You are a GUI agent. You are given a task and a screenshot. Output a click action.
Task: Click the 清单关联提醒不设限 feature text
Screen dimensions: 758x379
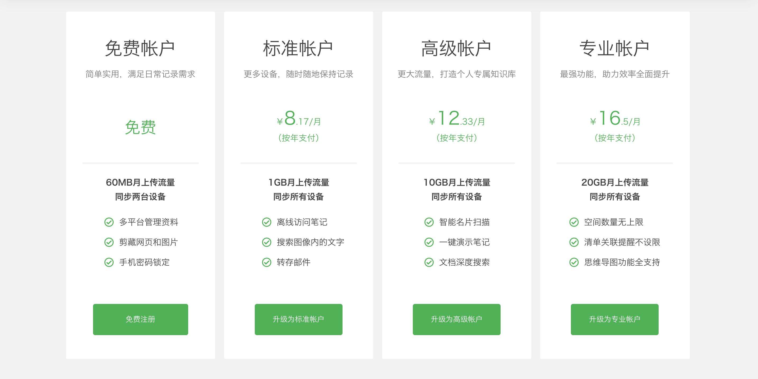tap(622, 242)
